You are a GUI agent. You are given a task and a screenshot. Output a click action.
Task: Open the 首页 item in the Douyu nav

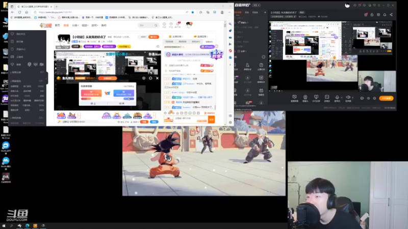point(58,25)
